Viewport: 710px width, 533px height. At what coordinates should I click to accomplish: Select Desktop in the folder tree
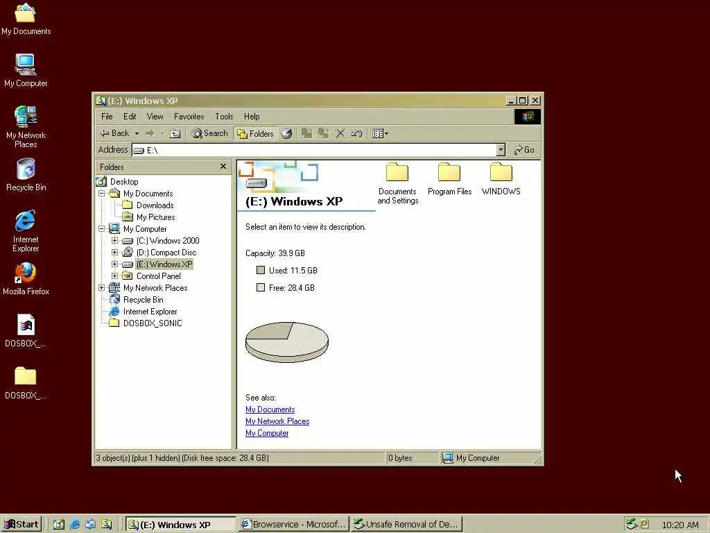(x=124, y=182)
